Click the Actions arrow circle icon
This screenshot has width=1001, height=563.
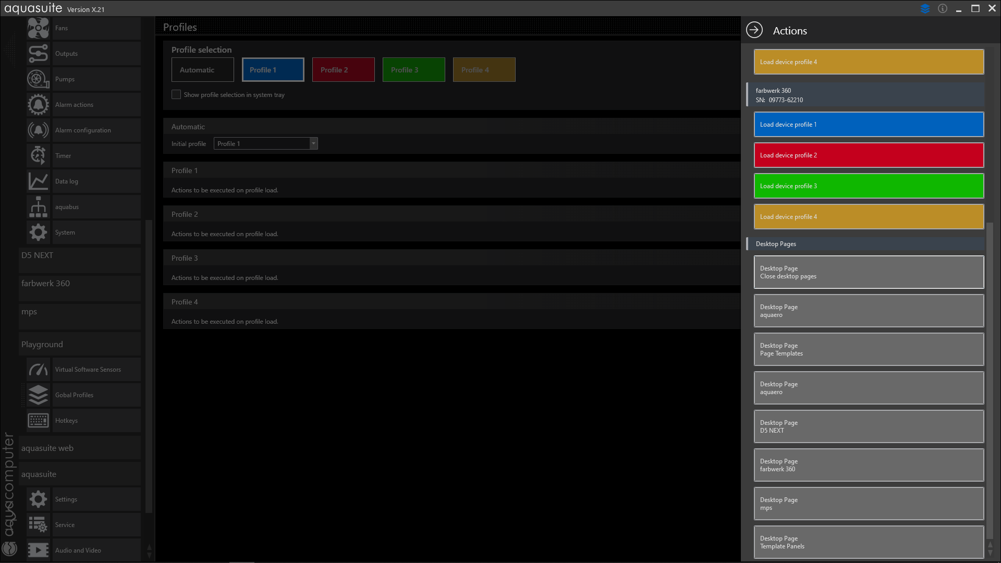click(x=754, y=30)
